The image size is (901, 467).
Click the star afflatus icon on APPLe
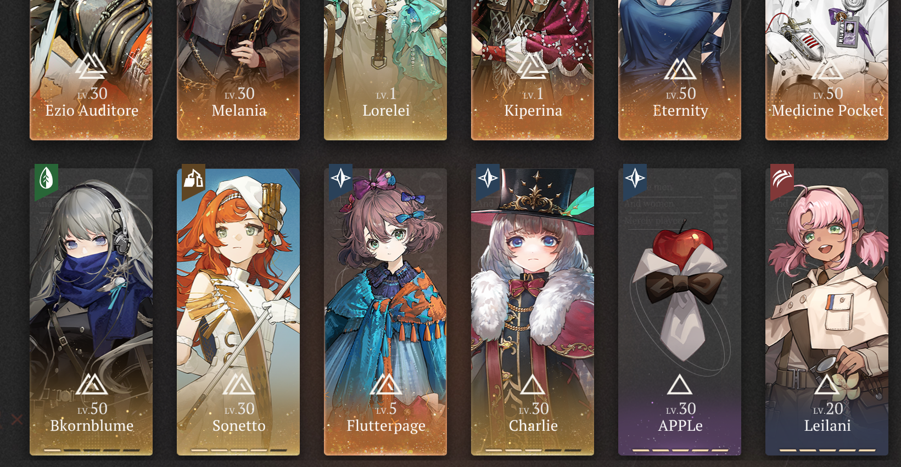635,179
